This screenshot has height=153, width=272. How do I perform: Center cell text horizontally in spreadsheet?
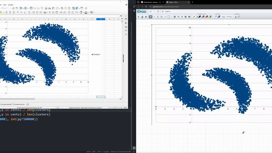[x=10, y=12]
